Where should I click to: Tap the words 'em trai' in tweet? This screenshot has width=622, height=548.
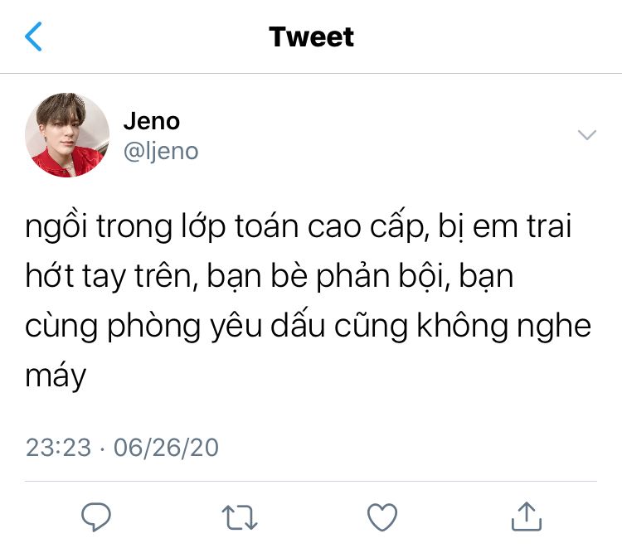[x=522, y=226]
